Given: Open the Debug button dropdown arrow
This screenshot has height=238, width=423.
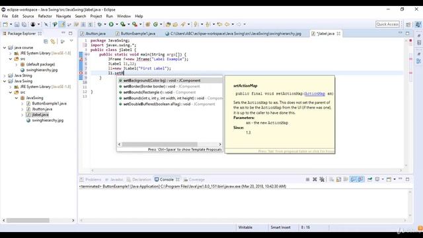Looking at the screenshot, I should 105,24.
